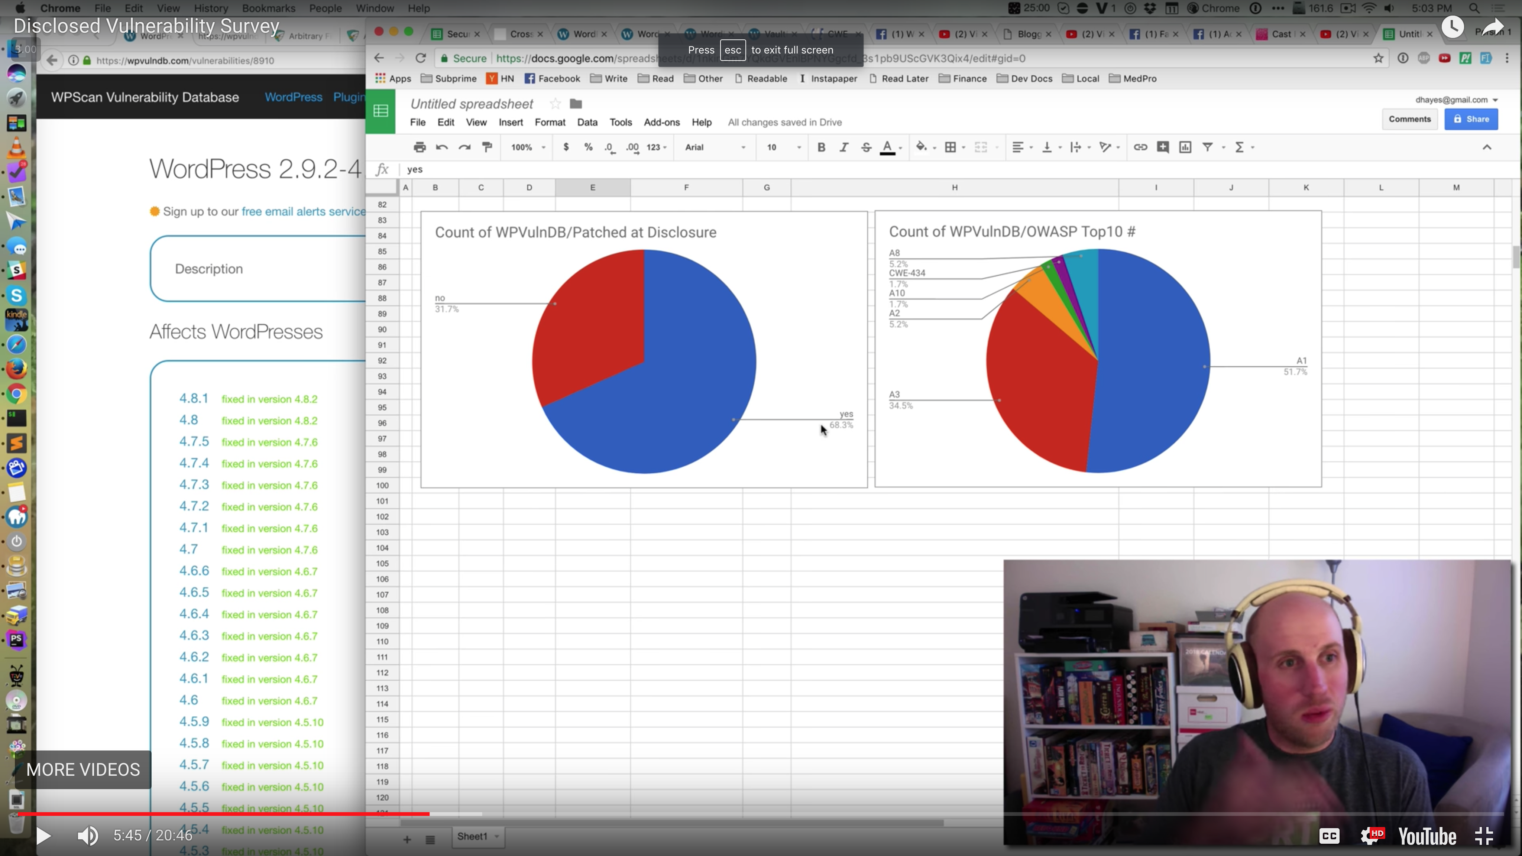Viewport: 1522px width, 856px height.
Task: Click the Watch Later clock icon
Action: pos(1453,27)
